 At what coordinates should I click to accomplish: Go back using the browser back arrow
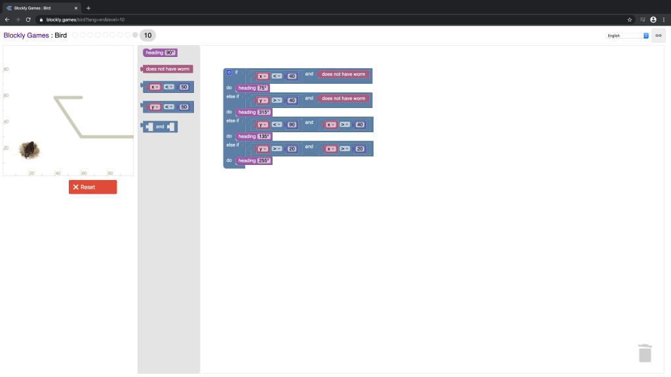click(x=7, y=20)
